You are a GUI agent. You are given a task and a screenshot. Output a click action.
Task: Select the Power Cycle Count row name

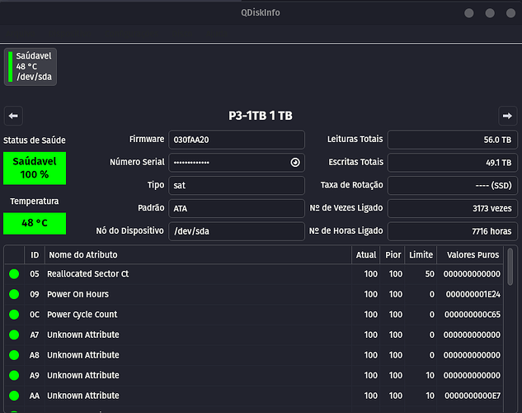tap(82, 315)
